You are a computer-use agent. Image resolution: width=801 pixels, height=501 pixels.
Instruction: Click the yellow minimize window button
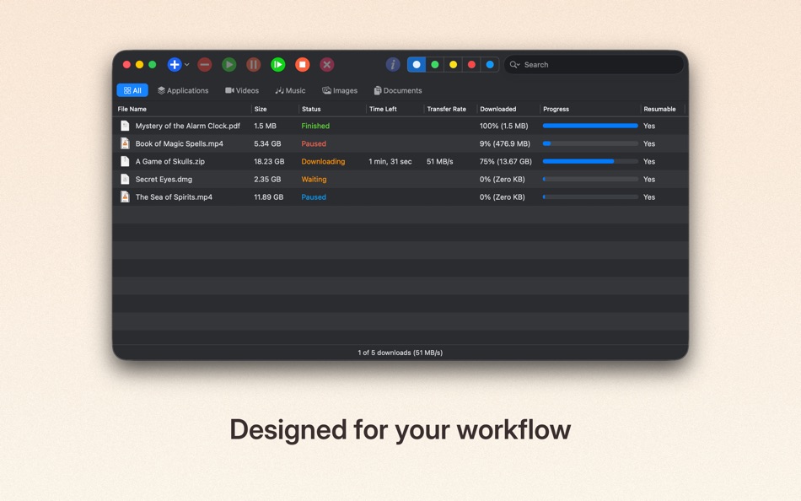(x=139, y=64)
